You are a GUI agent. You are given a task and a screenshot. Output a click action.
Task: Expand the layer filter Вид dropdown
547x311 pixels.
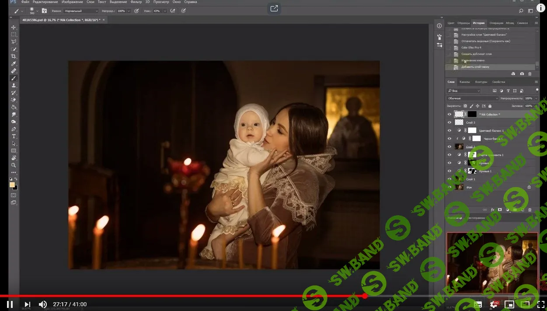(x=463, y=91)
